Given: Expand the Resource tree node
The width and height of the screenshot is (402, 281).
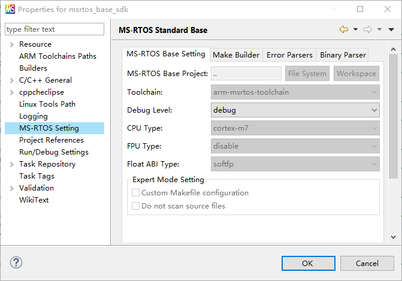Looking at the screenshot, I should click(11, 44).
